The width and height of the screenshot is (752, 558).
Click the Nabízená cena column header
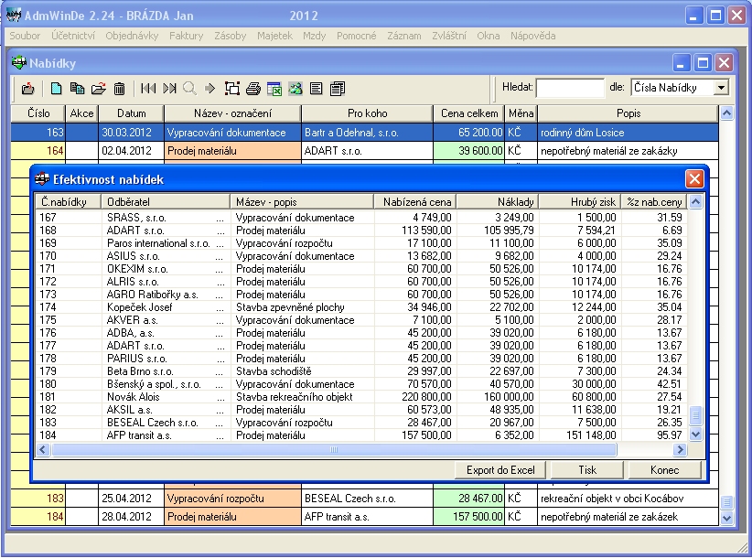coord(414,202)
